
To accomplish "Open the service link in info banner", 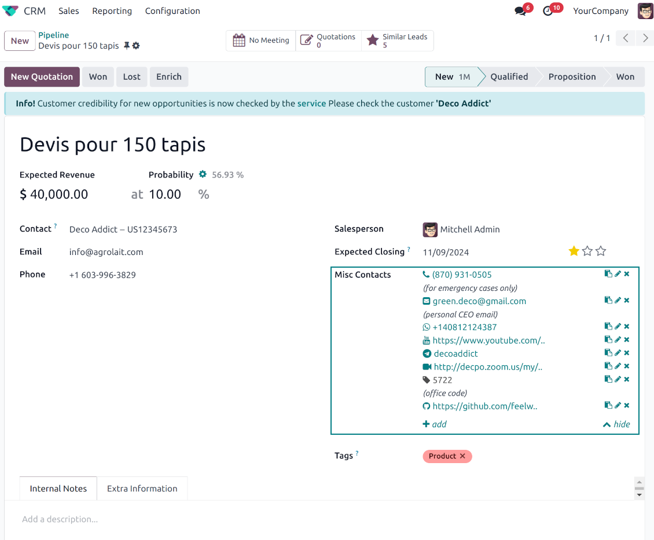I will (311, 103).
